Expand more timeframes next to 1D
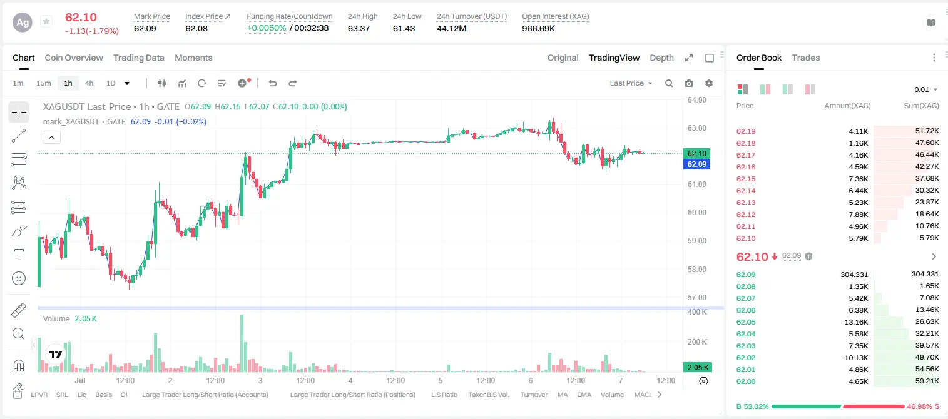 [x=128, y=83]
